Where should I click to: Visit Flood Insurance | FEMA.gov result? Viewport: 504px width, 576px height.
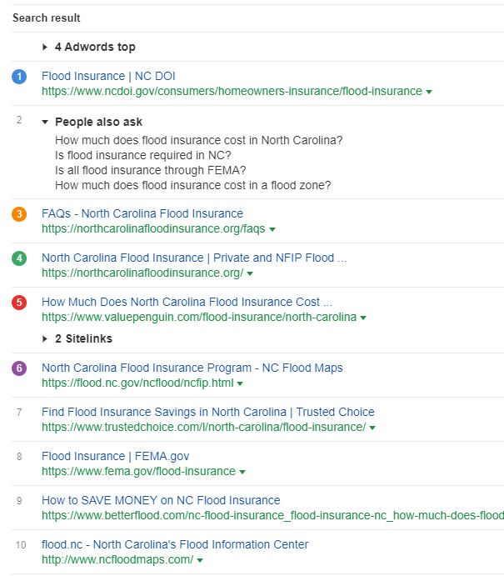(115, 456)
